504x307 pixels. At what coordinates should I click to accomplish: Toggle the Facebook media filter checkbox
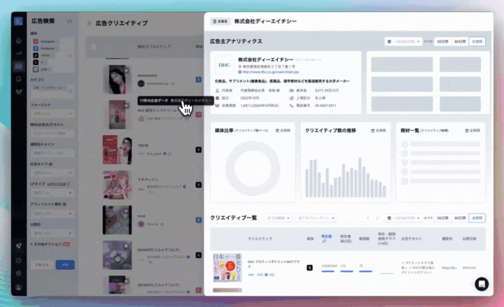pos(36,48)
